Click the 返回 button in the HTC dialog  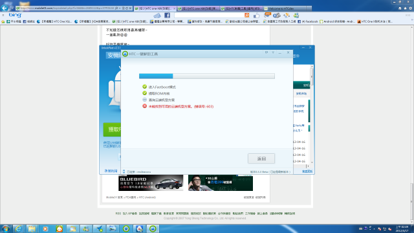261,159
